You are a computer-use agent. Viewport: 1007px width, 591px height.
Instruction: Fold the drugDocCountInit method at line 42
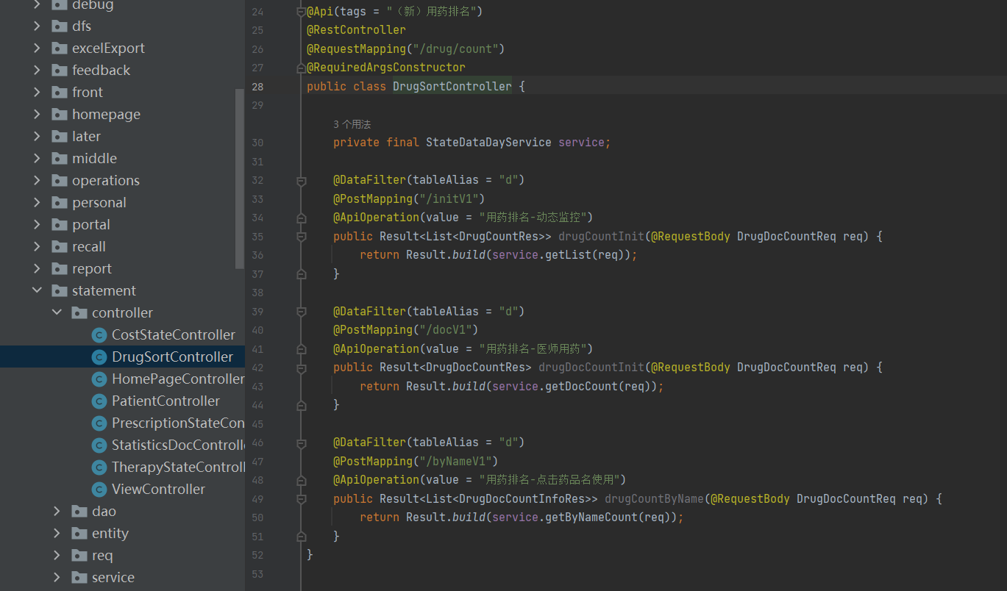tap(301, 368)
